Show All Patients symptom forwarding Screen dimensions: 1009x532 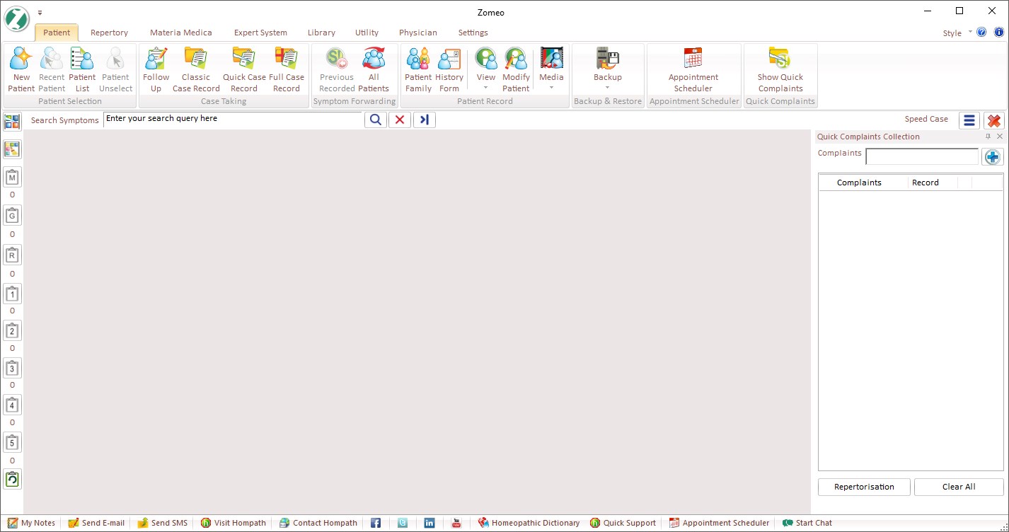point(374,69)
